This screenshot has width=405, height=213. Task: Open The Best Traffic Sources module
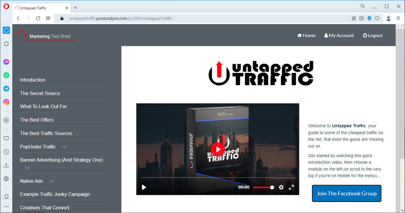point(46,133)
